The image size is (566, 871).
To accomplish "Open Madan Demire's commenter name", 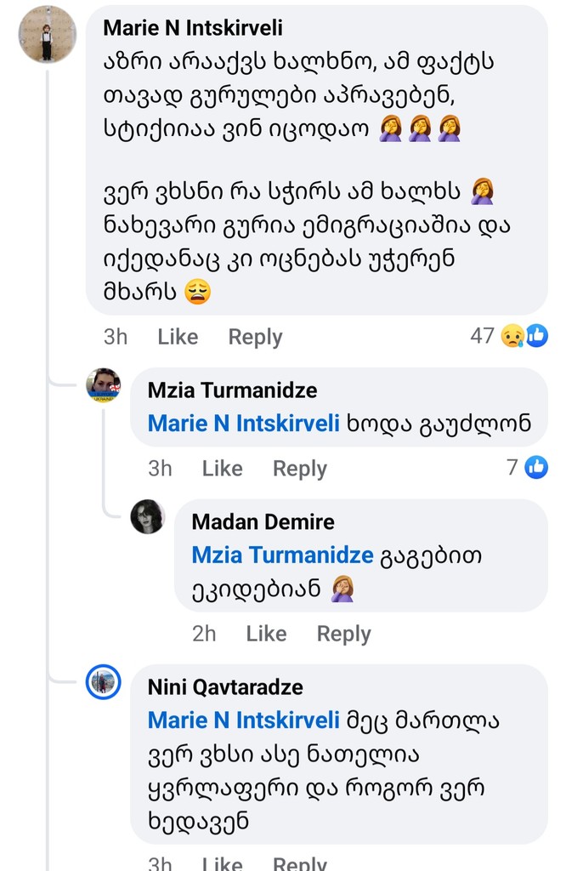I will tap(263, 521).
